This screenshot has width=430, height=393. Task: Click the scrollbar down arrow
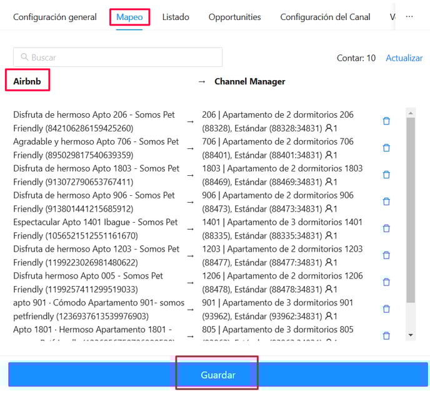tap(411, 335)
